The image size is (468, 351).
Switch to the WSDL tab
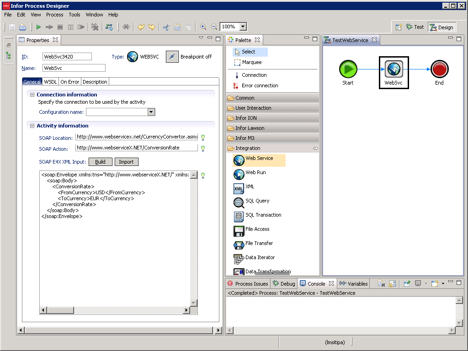pyautogui.click(x=50, y=82)
